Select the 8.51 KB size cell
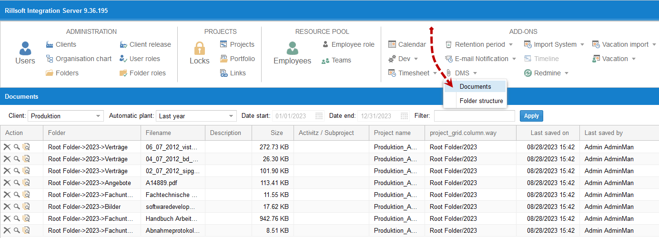Screen dimensions: 659x238 tap(273, 230)
